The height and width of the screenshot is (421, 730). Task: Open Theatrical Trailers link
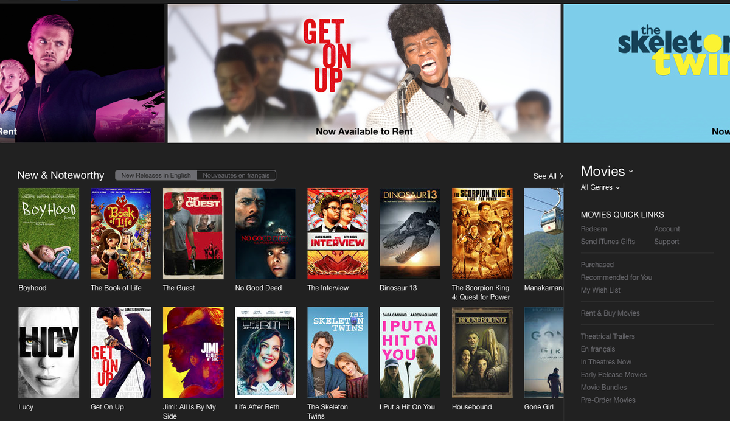608,336
